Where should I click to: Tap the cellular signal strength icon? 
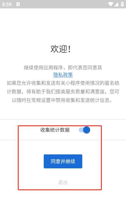coord(116,4)
